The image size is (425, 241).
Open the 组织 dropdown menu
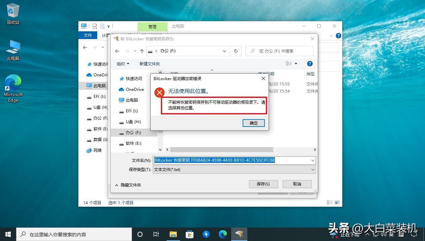click(122, 63)
